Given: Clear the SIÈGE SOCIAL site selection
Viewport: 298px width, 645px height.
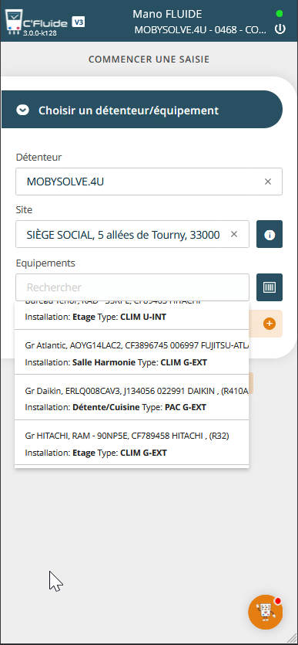Looking at the screenshot, I should click(234, 234).
